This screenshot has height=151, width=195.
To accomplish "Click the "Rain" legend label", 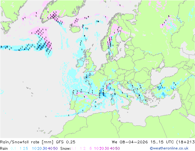I will tap(4, 149).
